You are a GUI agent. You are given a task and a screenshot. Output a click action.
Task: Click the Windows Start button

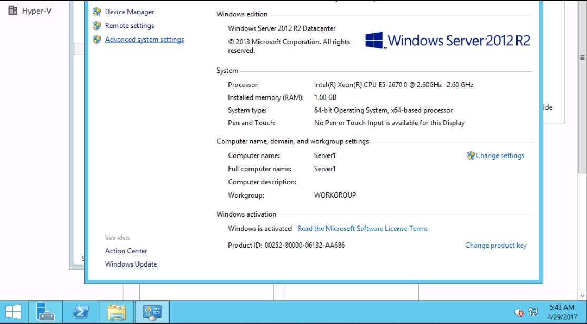pyautogui.click(x=13, y=312)
